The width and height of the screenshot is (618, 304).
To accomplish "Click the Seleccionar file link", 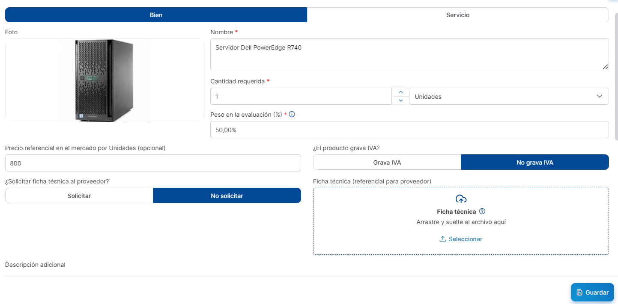I will click(465, 239).
